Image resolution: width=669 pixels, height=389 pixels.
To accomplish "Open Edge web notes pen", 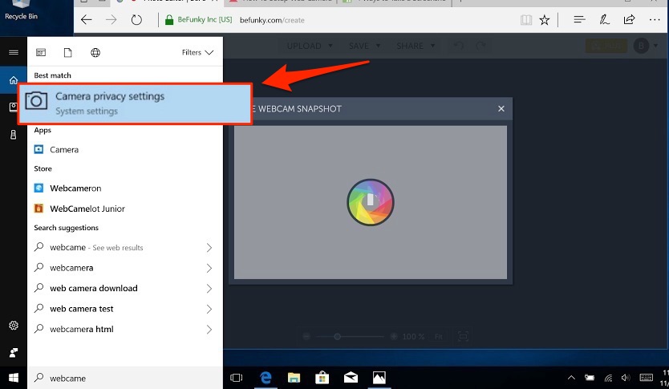I will 605,19.
